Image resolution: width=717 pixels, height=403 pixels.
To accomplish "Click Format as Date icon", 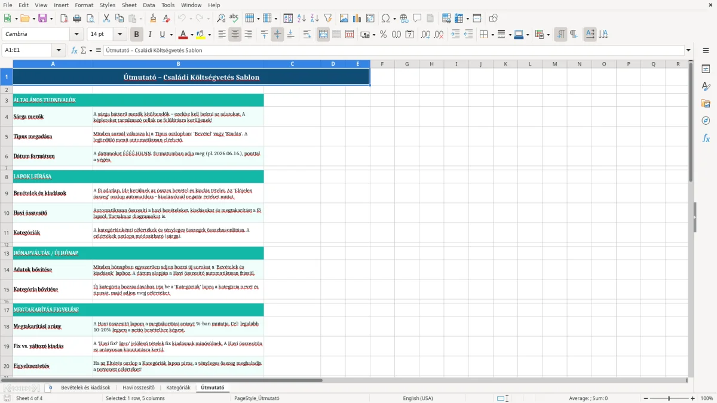I will point(409,35).
